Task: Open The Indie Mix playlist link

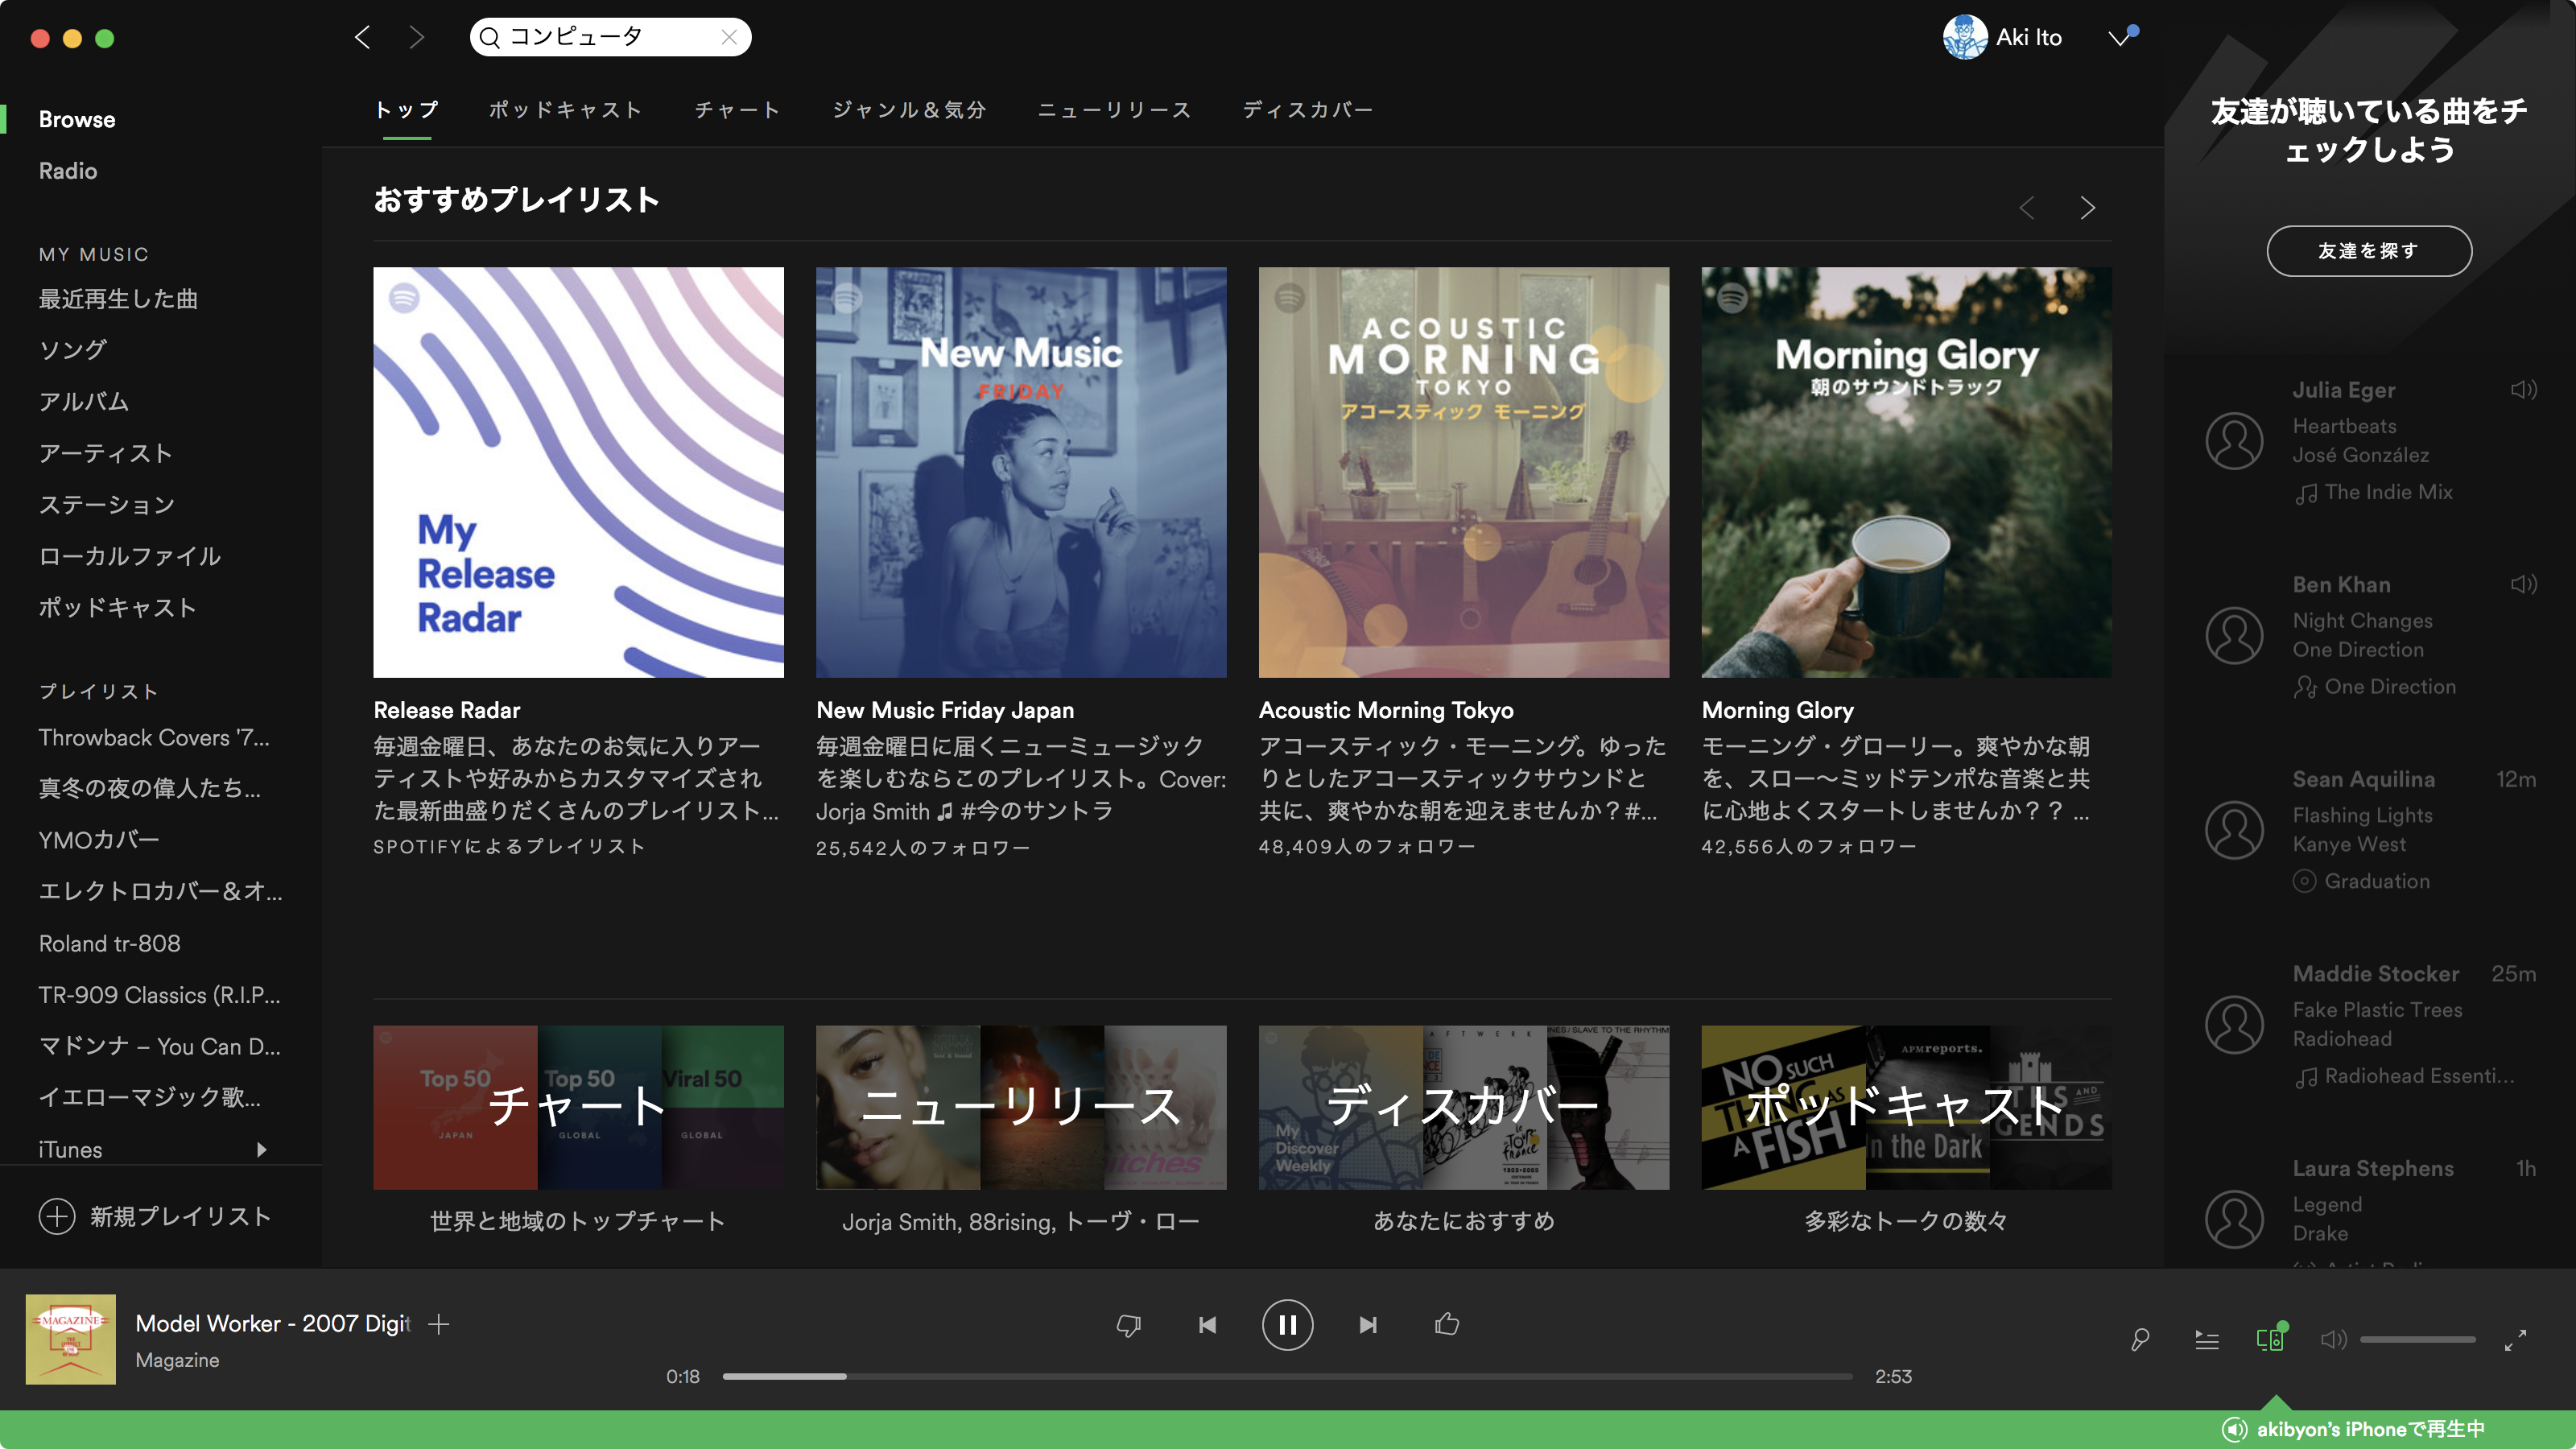Action: 2388,492
